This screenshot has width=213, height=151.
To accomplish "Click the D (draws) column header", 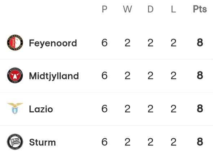I will click(150, 9).
